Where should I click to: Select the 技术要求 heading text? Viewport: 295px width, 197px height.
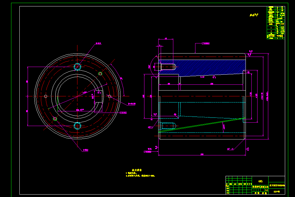137,170
